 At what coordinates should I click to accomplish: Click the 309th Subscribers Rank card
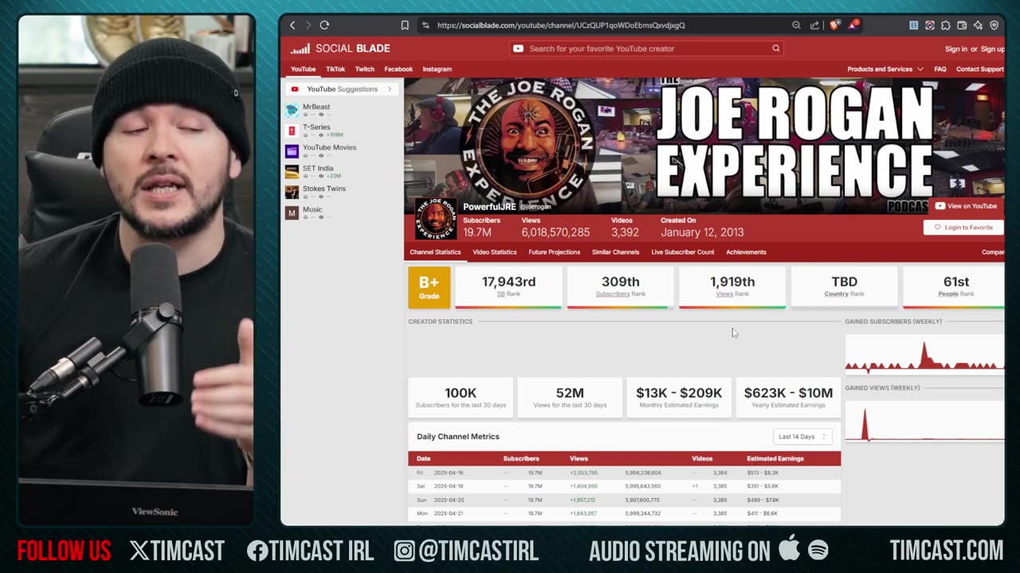pos(620,287)
